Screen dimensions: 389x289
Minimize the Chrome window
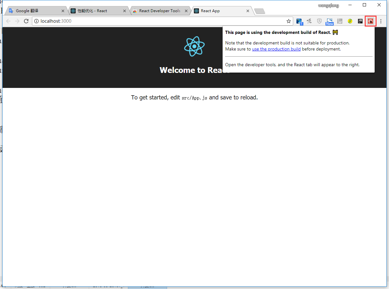click(350, 5)
